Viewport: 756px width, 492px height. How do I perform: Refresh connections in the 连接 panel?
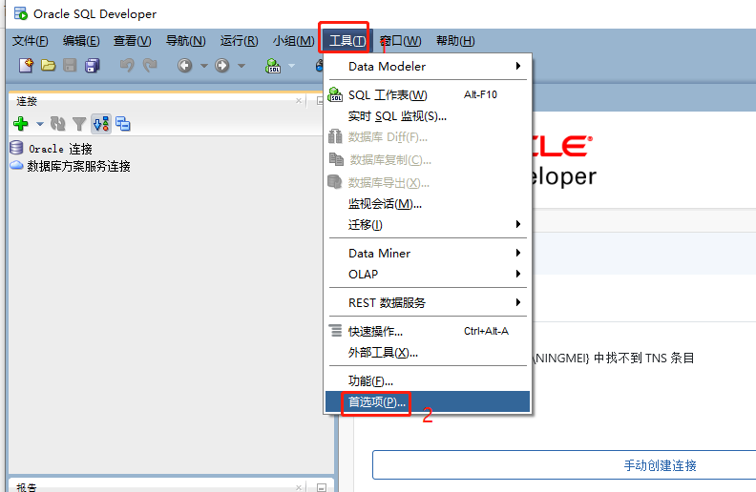58,124
